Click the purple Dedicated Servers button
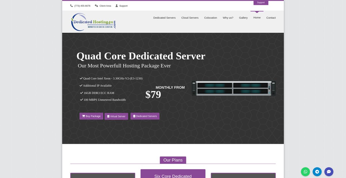Image resolution: width=346 pixels, height=178 pixels. tap(145, 116)
